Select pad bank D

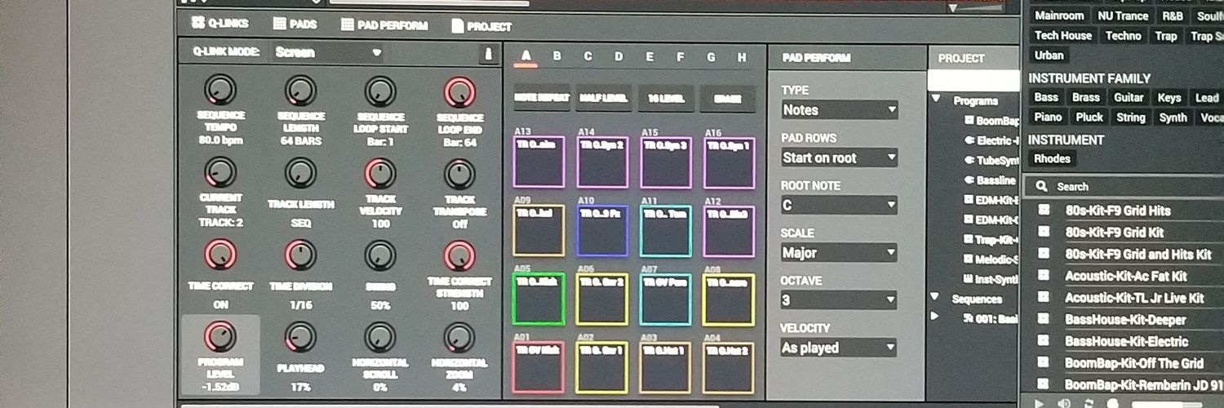pyautogui.click(x=619, y=56)
